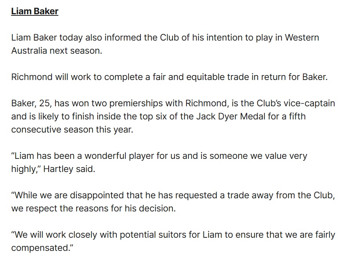Click the underlined Liam Baker heading
The height and width of the screenshot is (258, 356).
35,11
